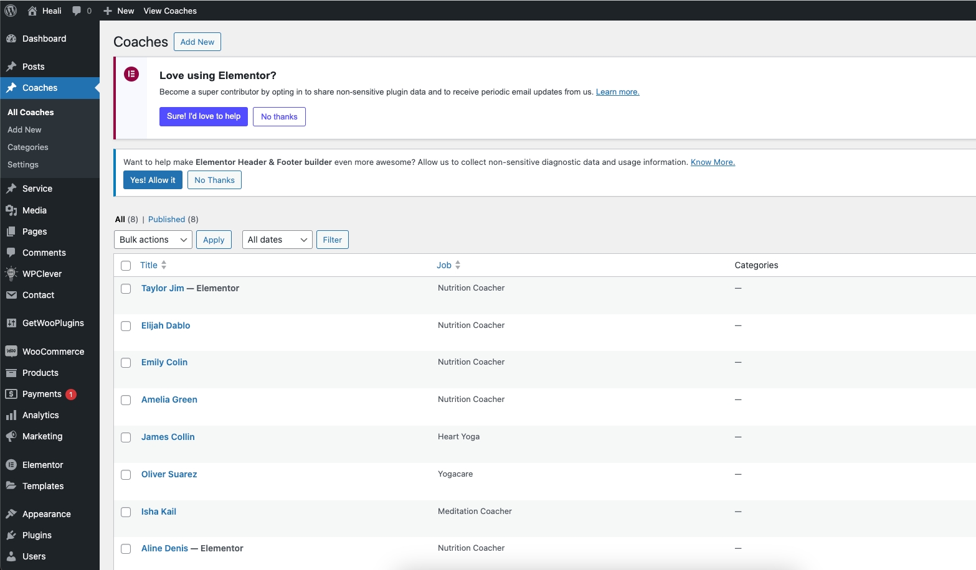Expand the All dates dropdown
The height and width of the screenshot is (570, 976).
[x=277, y=240]
